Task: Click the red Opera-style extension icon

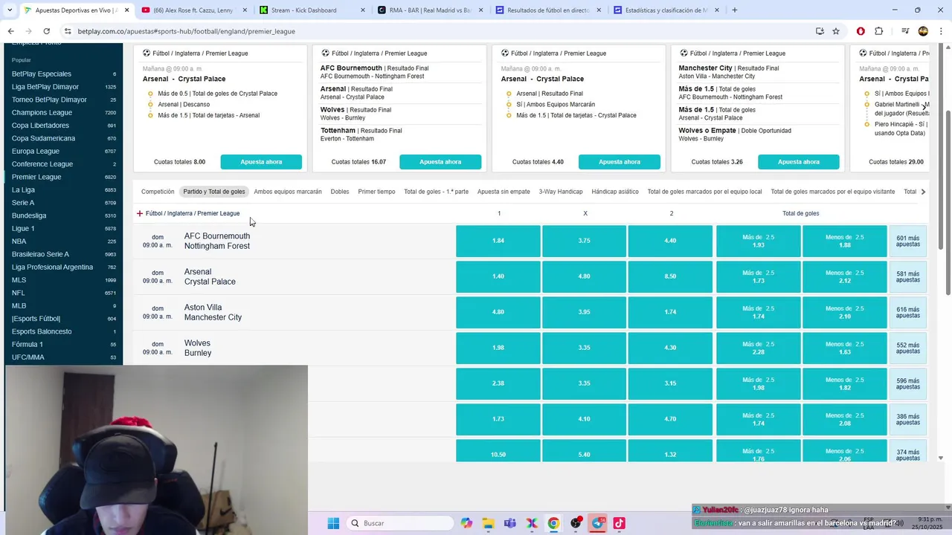Action: click(861, 31)
